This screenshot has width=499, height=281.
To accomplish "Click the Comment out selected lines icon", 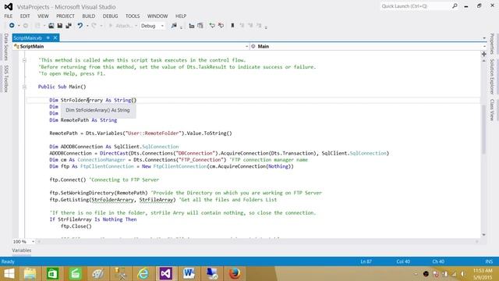I will pos(212,26).
